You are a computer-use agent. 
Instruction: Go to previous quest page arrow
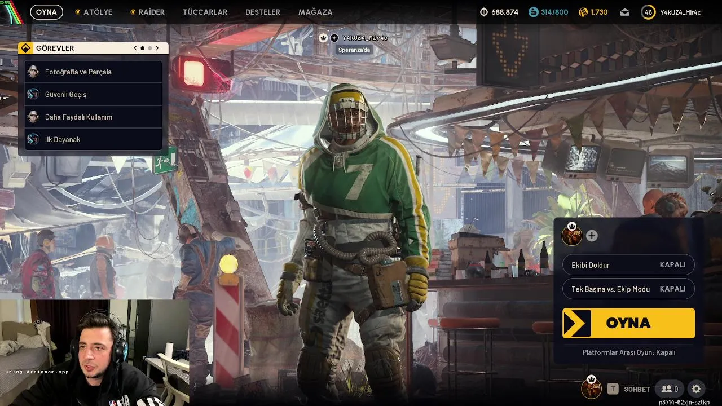135,48
